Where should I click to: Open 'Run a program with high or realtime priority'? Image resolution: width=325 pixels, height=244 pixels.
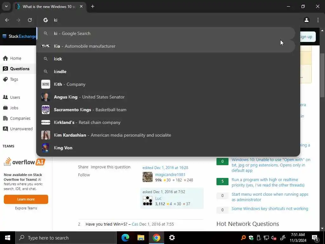tap(268, 182)
